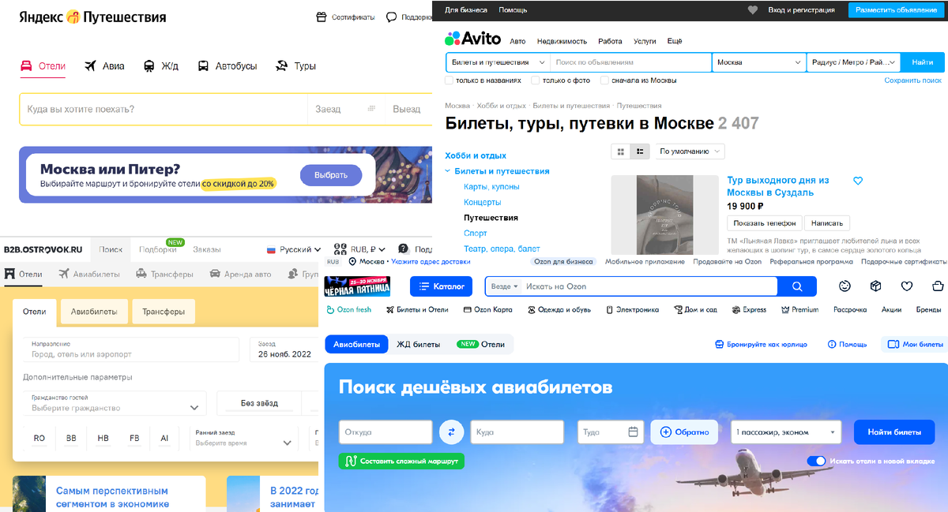Toggle Искать отели в новой вкладке switch
This screenshot has height=512, width=948.
tap(816, 460)
